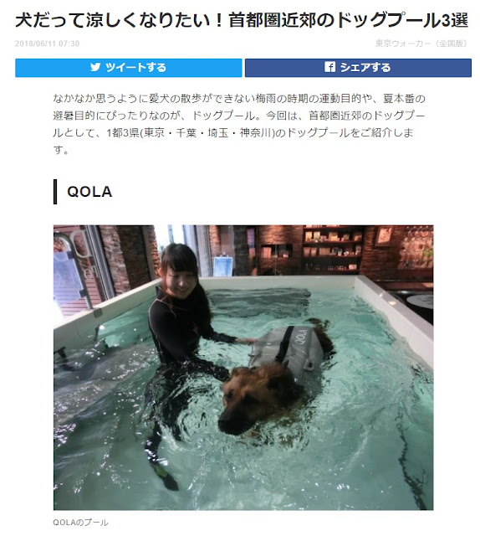
Task: Click the Facebook logo icon
Action: pos(329,67)
